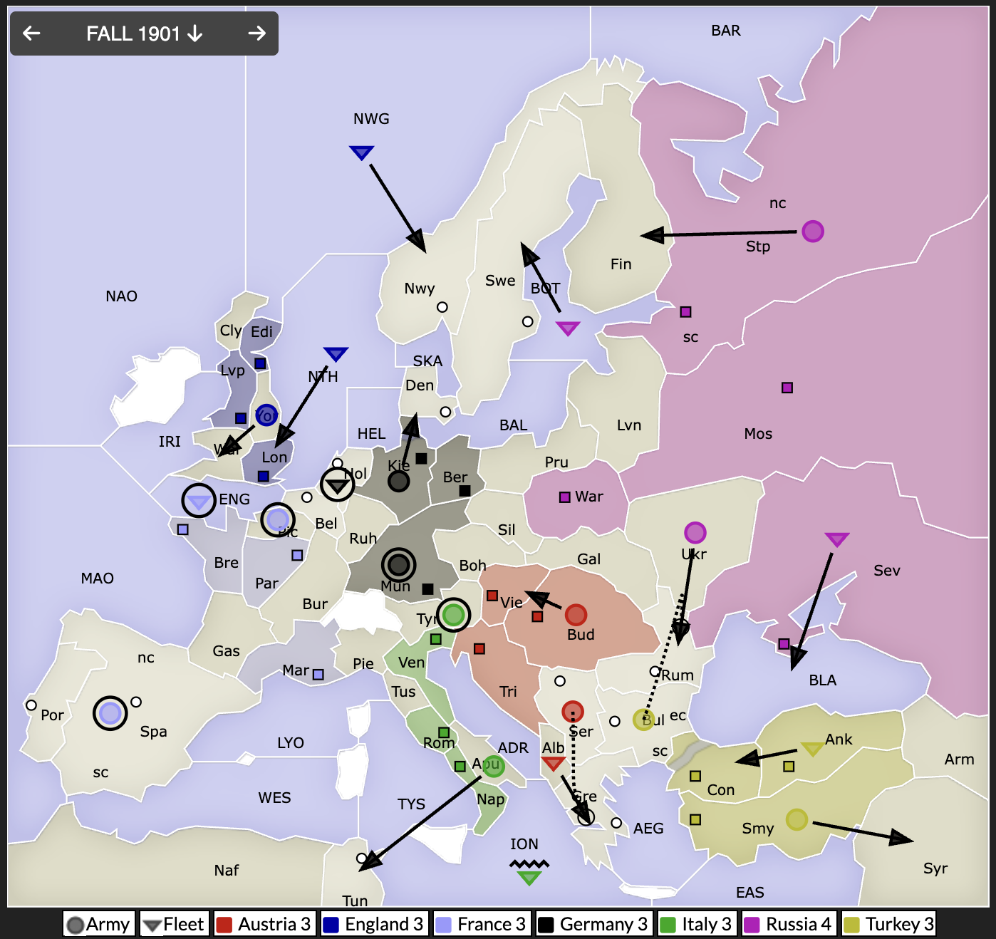Click the France 3 legend entry
This screenshot has height=939, width=996.
pyautogui.click(x=481, y=924)
